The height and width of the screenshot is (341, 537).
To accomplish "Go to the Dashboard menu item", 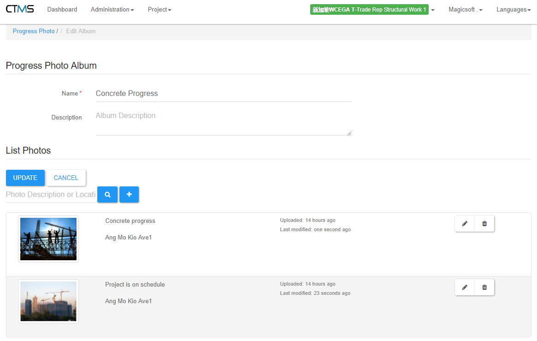I will coord(62,10).
